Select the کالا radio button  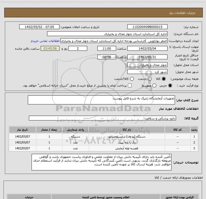click(164, 79)
